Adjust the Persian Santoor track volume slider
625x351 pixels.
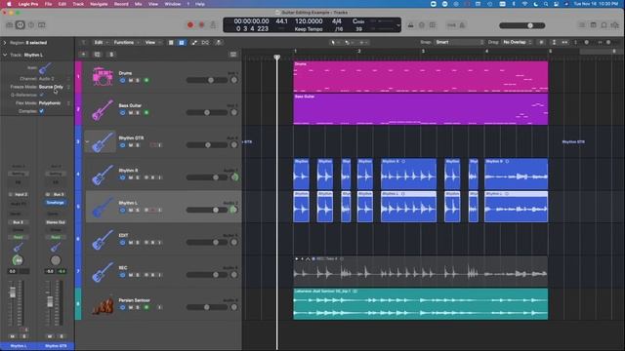click(x=206, y=307)
